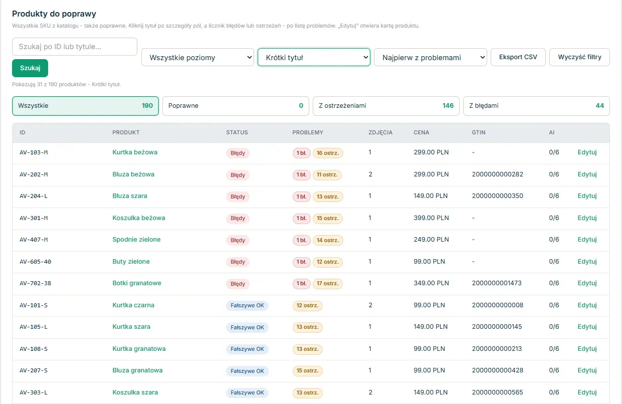622x404 pixels.
Task: Open the '17 ostrz.' badge for Botki granatowe
Action: point(328,284)
